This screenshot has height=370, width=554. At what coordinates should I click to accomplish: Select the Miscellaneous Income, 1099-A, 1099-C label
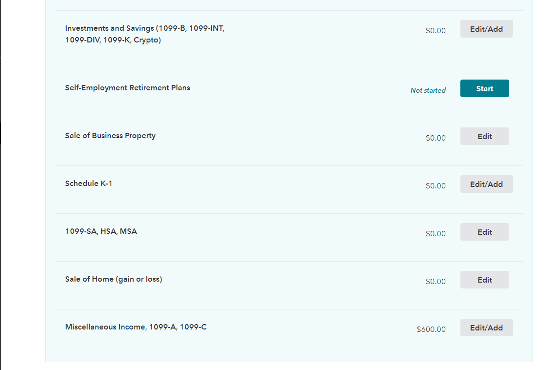pyautogui.click(x=136, y=327)
